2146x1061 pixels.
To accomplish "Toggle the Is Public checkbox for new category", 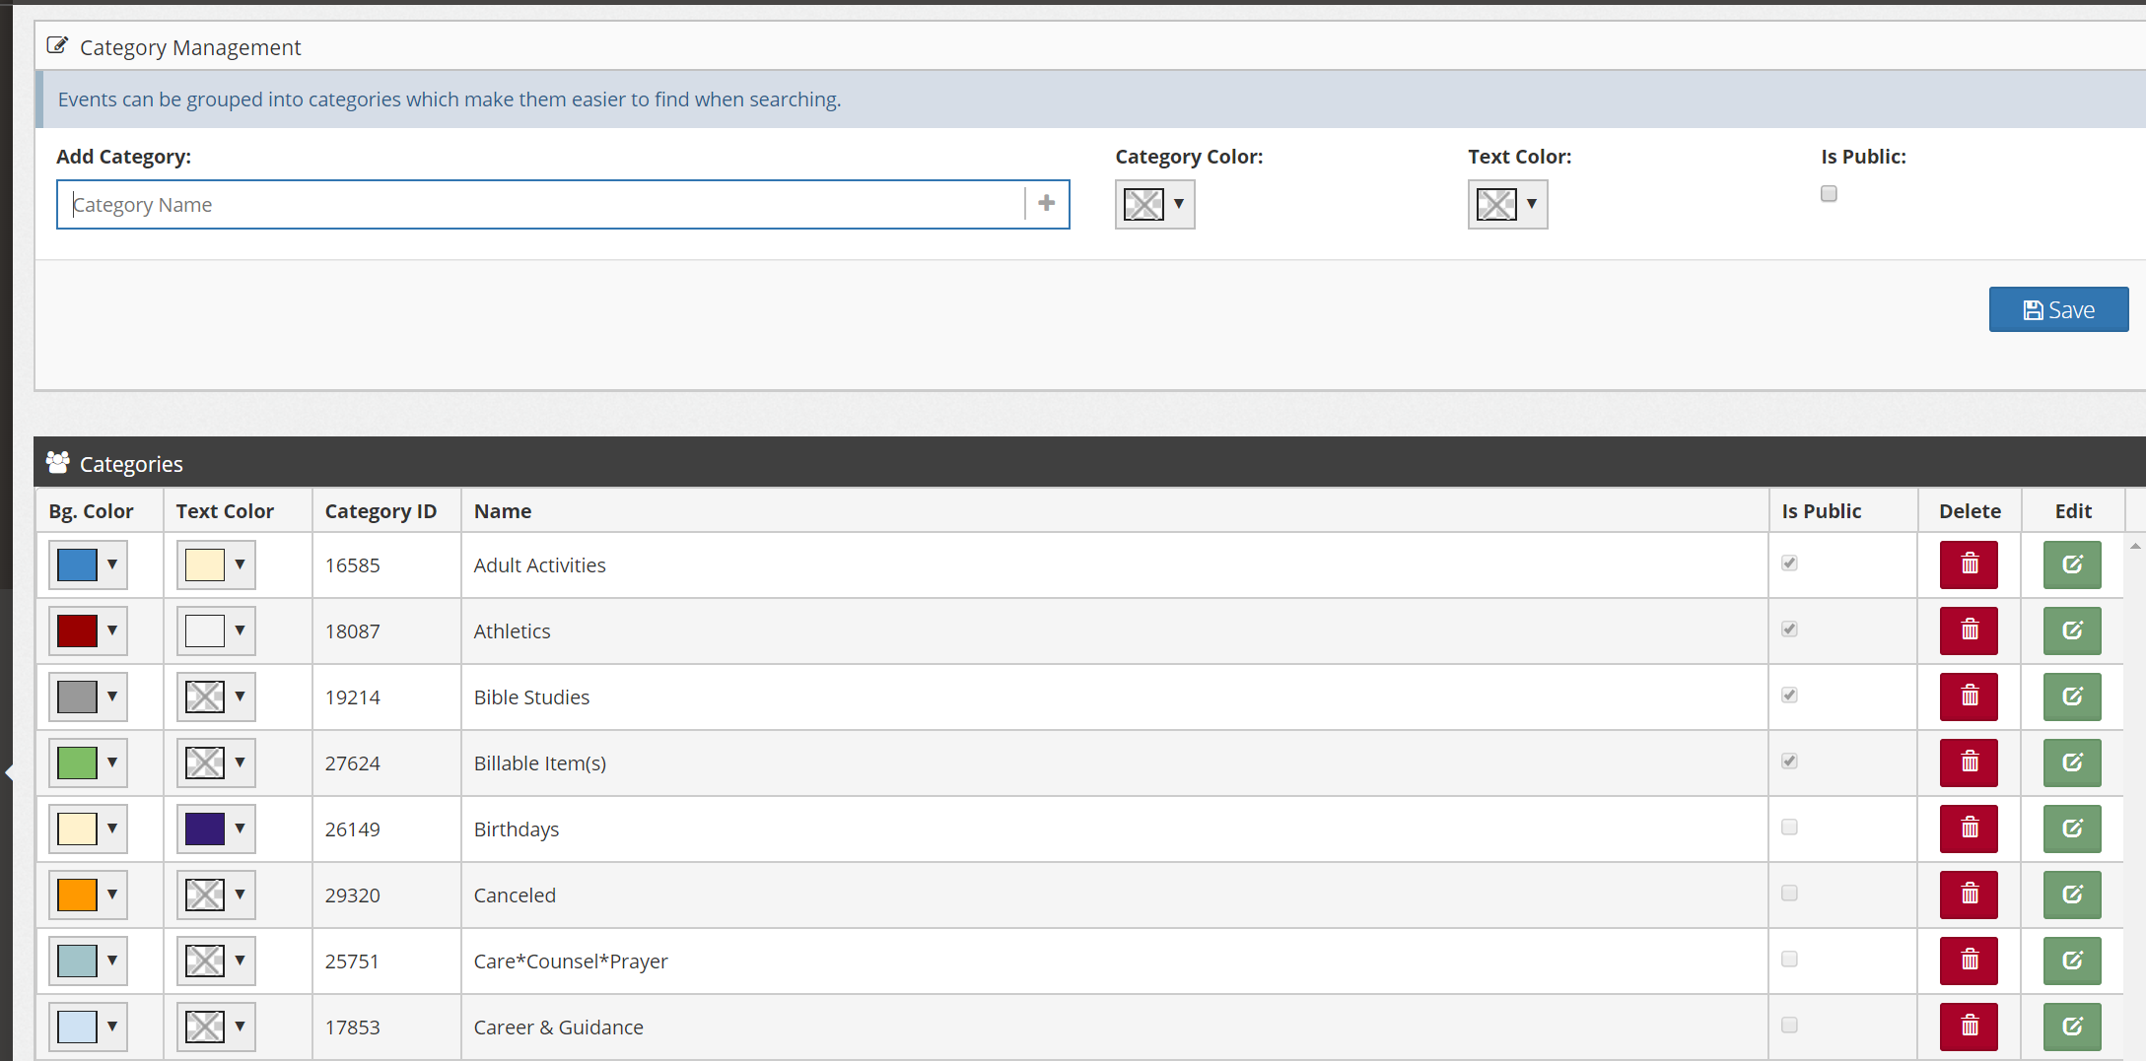I will [x=1829, y=194].
